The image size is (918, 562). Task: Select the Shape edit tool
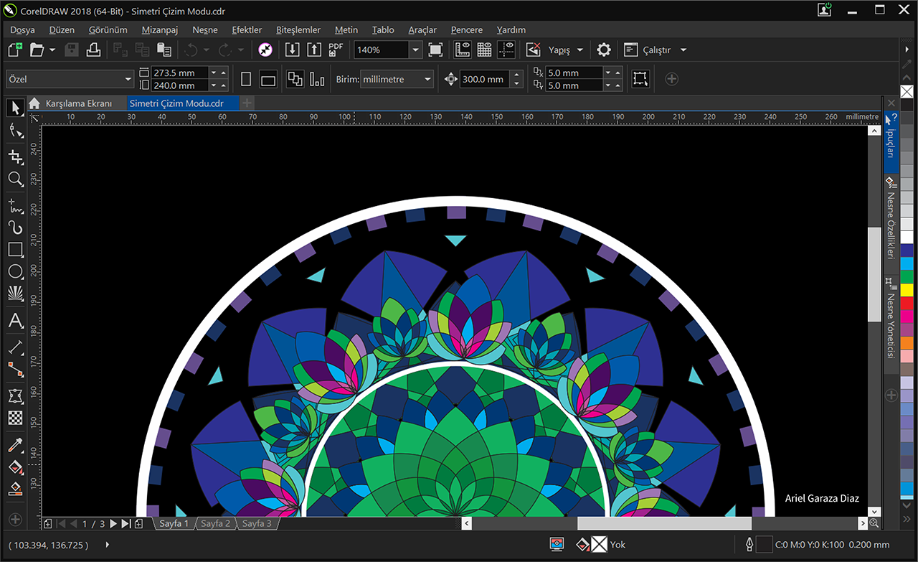point(15,131)
